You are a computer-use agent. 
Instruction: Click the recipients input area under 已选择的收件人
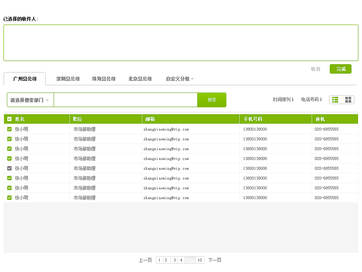tap(181, 42)
